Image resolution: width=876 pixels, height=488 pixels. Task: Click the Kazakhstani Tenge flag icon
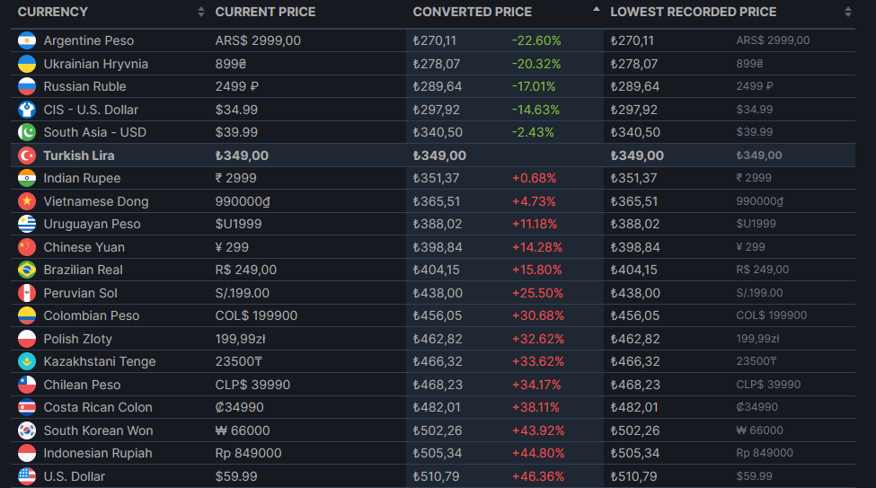(27, 361)
